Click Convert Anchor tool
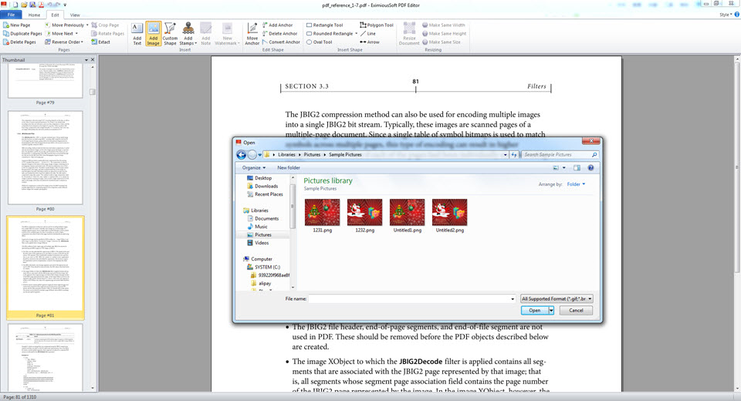The width and height of the screenshot is (741, 401). point(281,42)
